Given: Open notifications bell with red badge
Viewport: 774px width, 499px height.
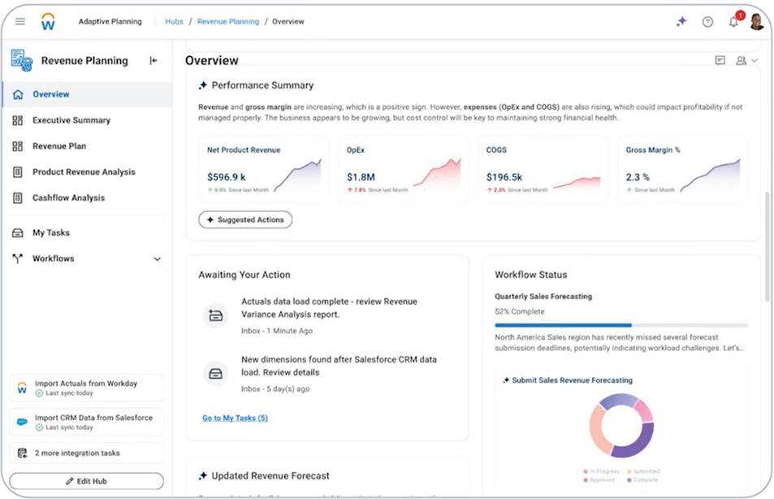Looking at the screenshot, I should [733, 22].
